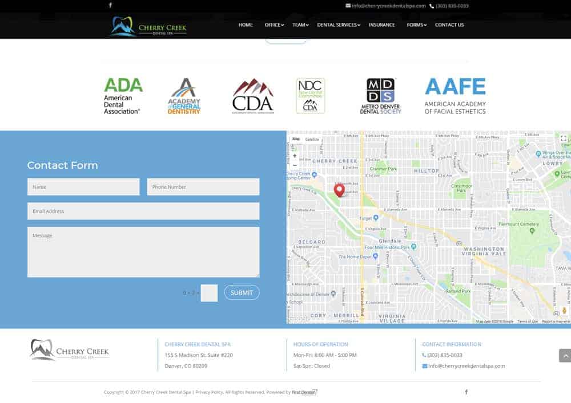Click the scroll-to-top arrow button

point(565,356)
